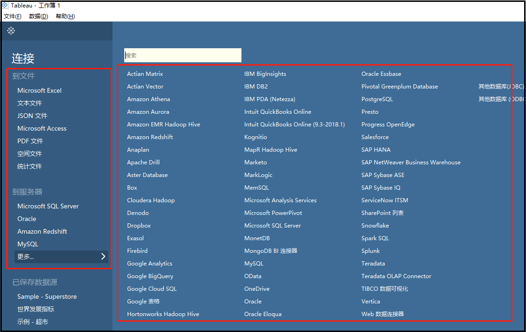526x332 pixels.
Task: Select JSON 文件 as data source
Action: pos(30,115)
